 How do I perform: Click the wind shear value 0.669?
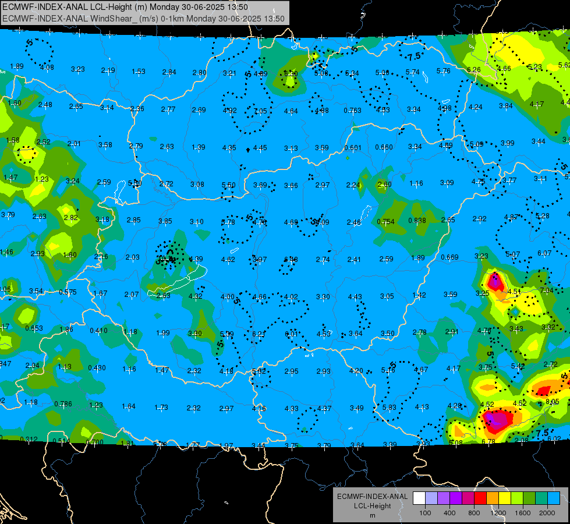(x=449, y=257)
